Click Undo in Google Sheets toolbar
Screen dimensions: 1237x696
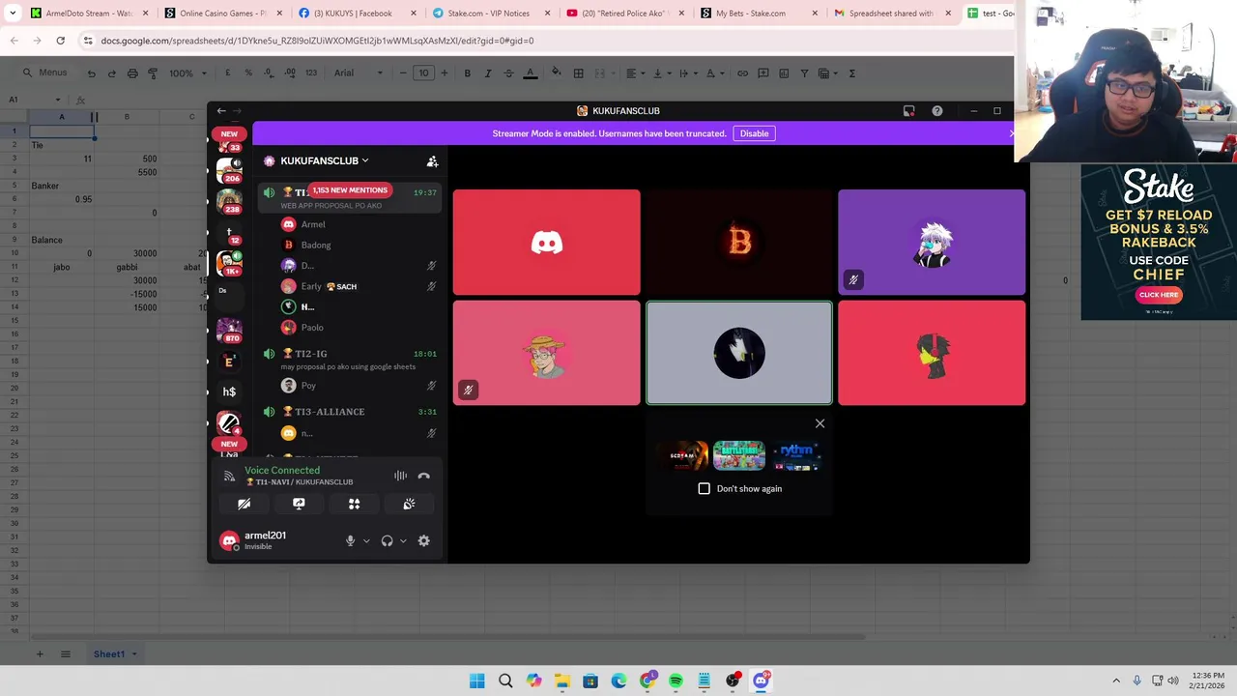coord(91,73)
